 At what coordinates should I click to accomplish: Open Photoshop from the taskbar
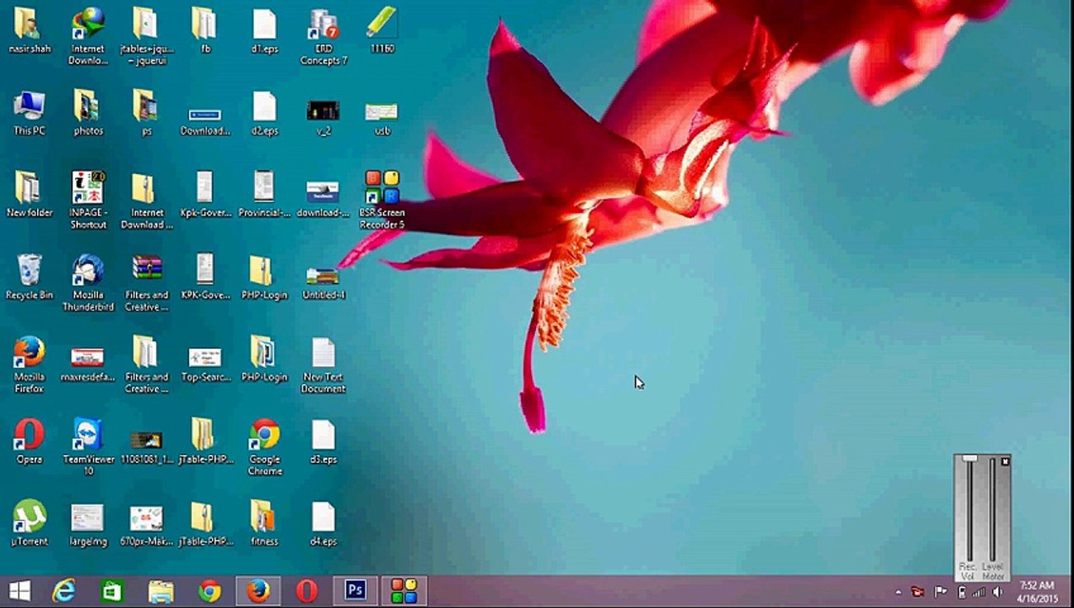pyautogui.click(x=355, y=590)
